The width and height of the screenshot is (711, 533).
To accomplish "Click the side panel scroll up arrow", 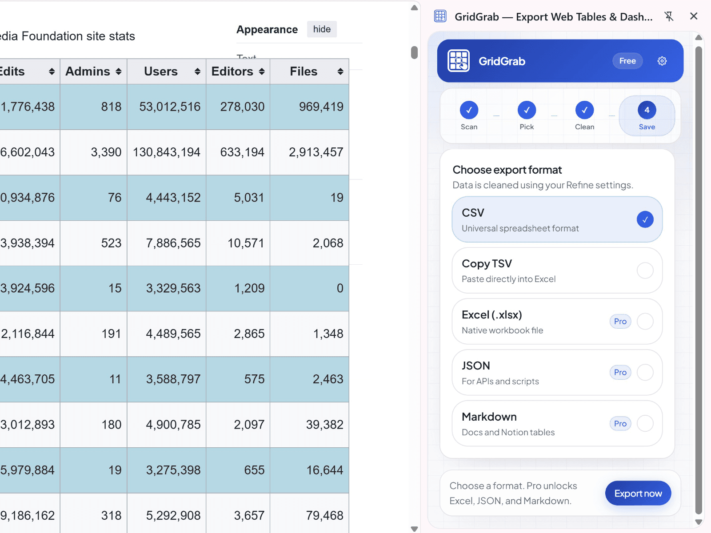I will [x=699, y=37].
